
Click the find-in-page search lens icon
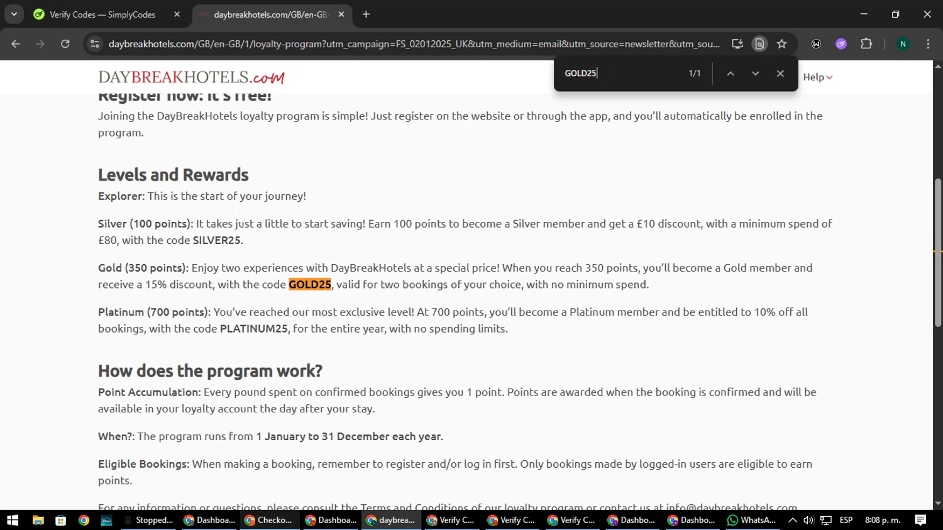point(759,44)
